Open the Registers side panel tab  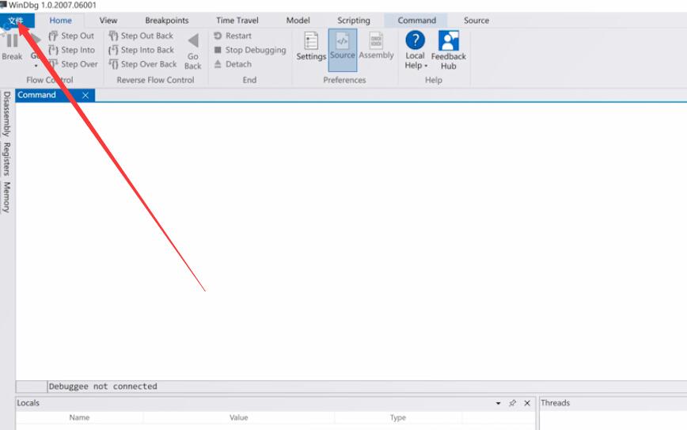tap(6, 158)
